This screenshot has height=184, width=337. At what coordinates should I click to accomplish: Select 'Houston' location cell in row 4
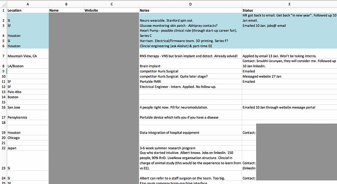[28, 33]
